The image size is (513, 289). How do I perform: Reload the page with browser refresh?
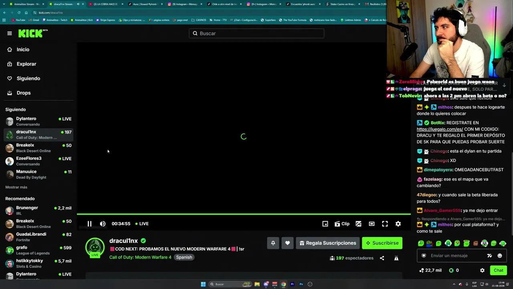coord(19,12)
